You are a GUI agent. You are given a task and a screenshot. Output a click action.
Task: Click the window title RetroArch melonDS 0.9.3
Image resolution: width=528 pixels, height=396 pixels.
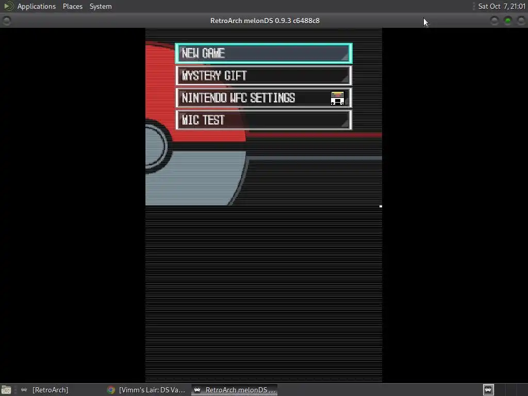(x=265, y=21)
